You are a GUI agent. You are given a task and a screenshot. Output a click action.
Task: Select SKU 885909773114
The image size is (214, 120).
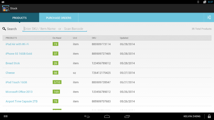click(x=101, y=44)
